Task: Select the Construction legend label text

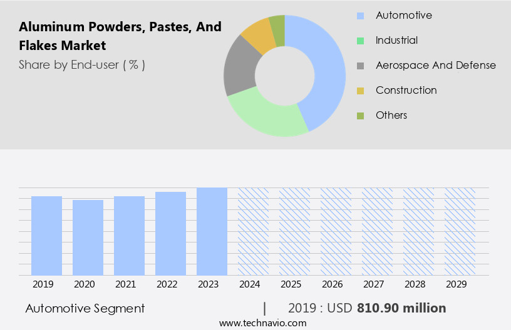Action: (x=406, y=90)
